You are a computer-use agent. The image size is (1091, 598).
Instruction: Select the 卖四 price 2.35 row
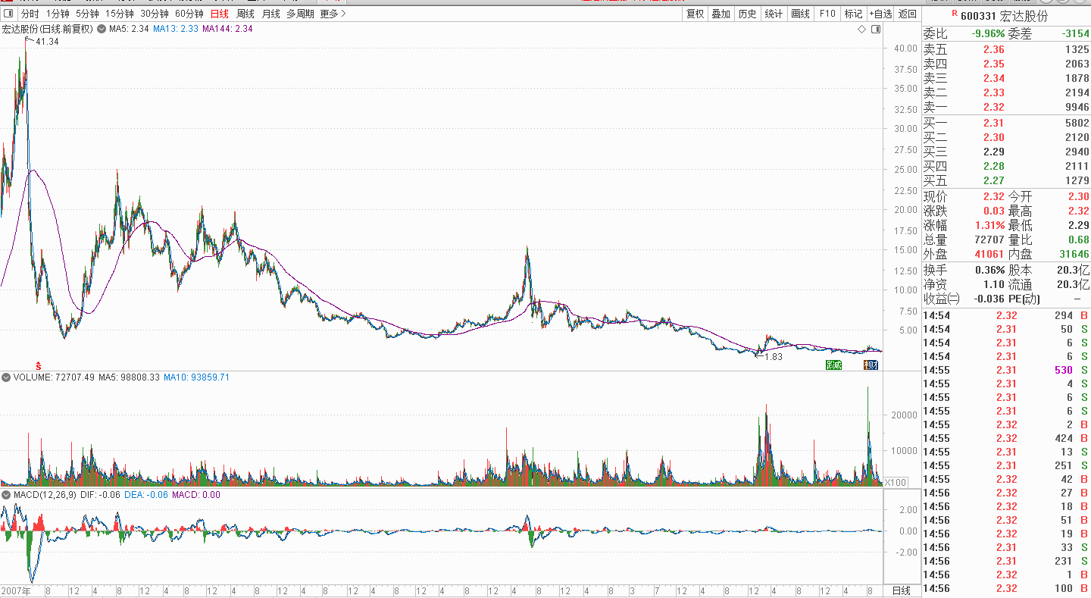tap(1006, 64)
